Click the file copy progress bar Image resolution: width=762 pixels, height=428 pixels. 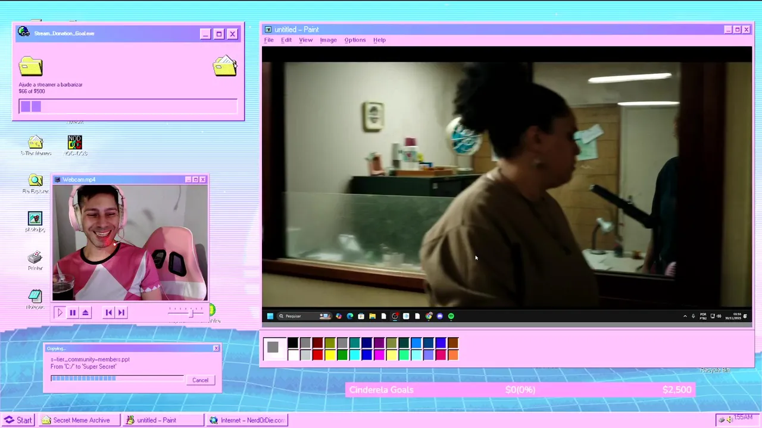pyautogui.click(x=117, y=378)
